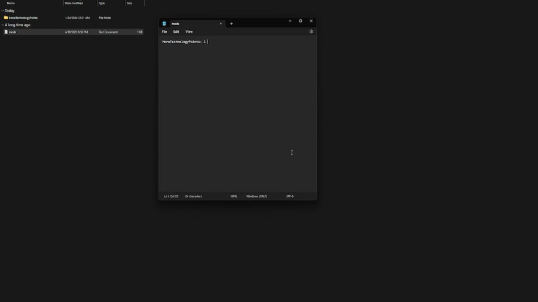The image size is (538, 302).
Task: Sort files by Name column header
Action: (11, 4)
